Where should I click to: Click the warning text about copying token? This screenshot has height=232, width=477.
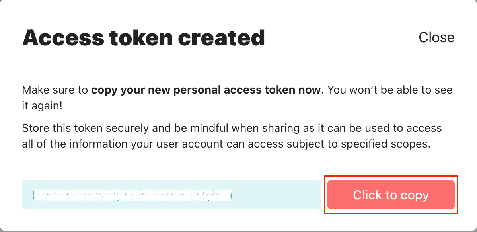(x=237, y=97)
